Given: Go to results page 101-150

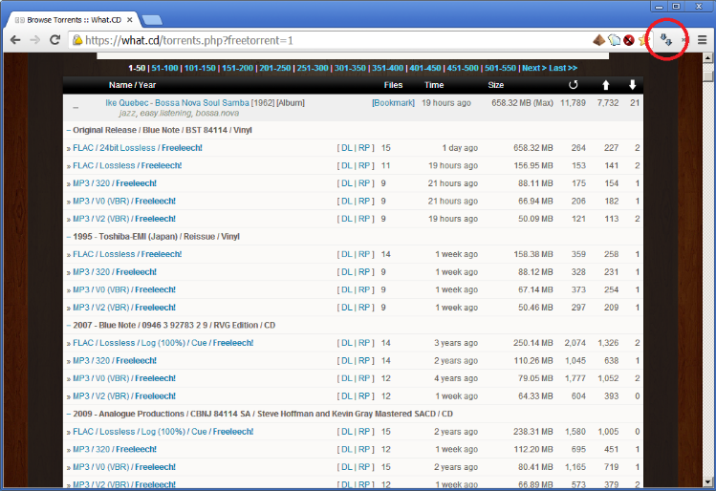Looking at the screenshot, I should (200, 68).
